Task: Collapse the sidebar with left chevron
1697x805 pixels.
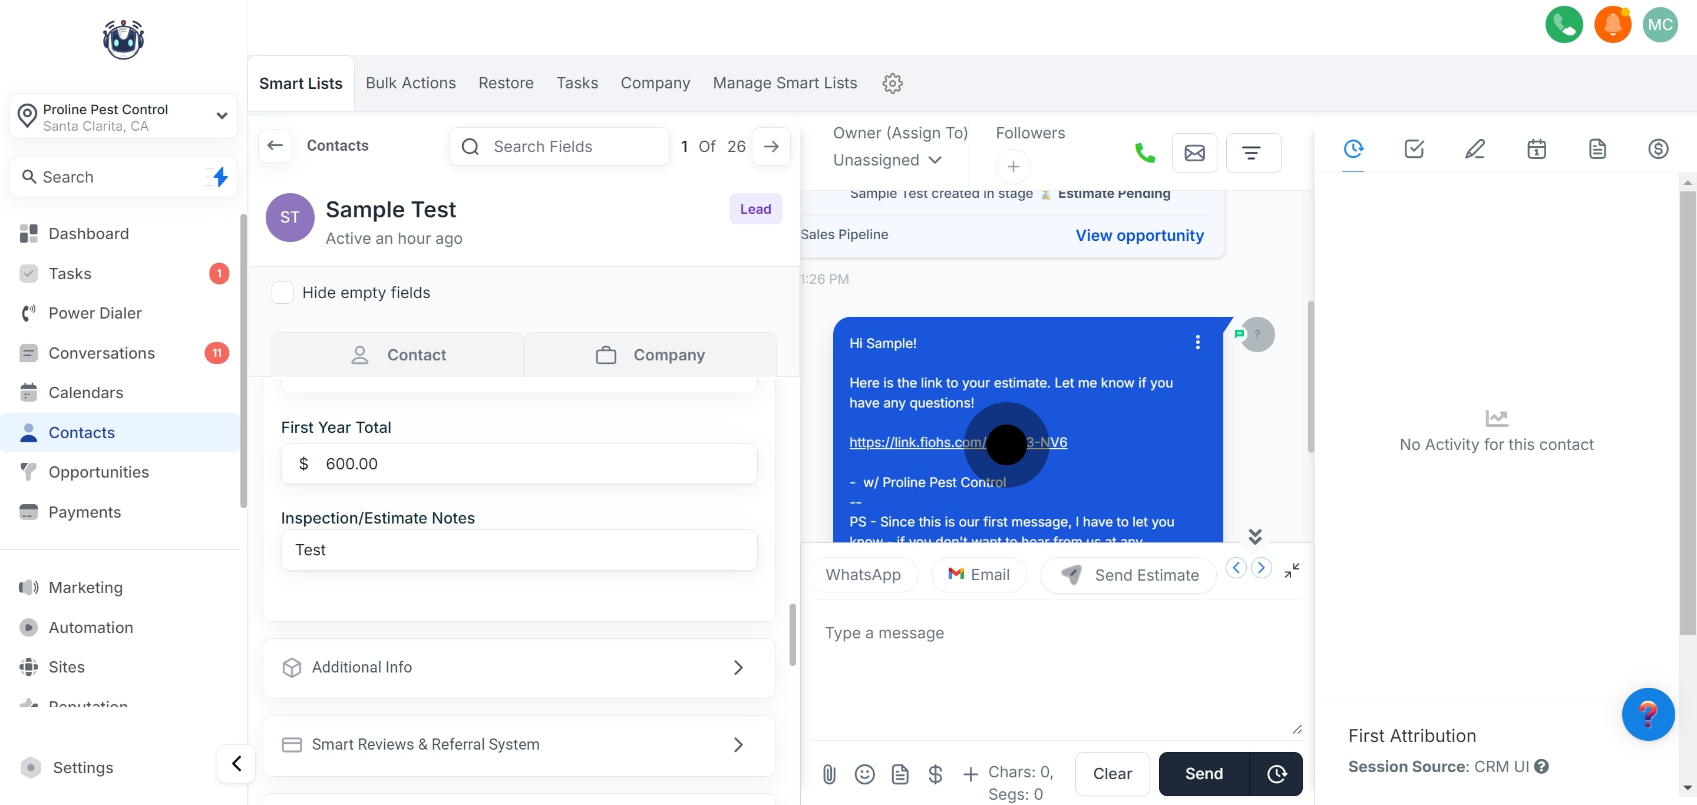Action: (x=236, y=764)
